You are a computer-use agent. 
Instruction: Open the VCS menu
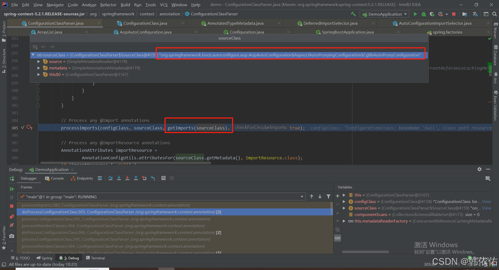pyautogui.click(x=164, y=5)
